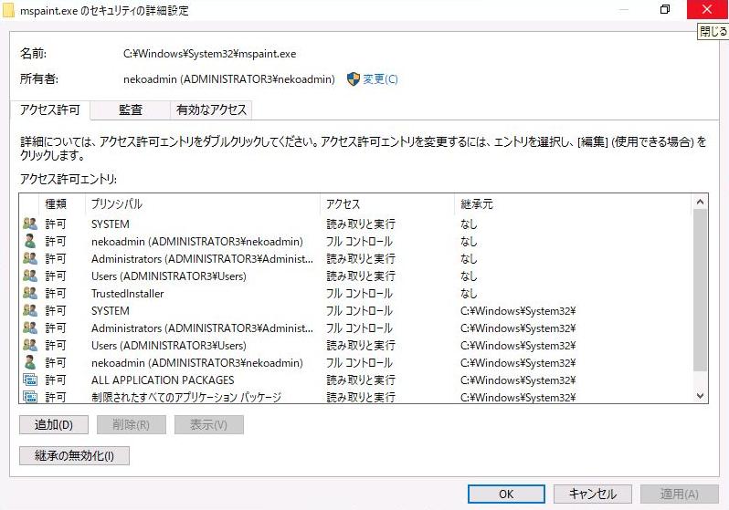Image resolution: width=729 pixels, height=510 pixels.
Task: Click the 適用(A) button
Action: (x=680, y=494)
